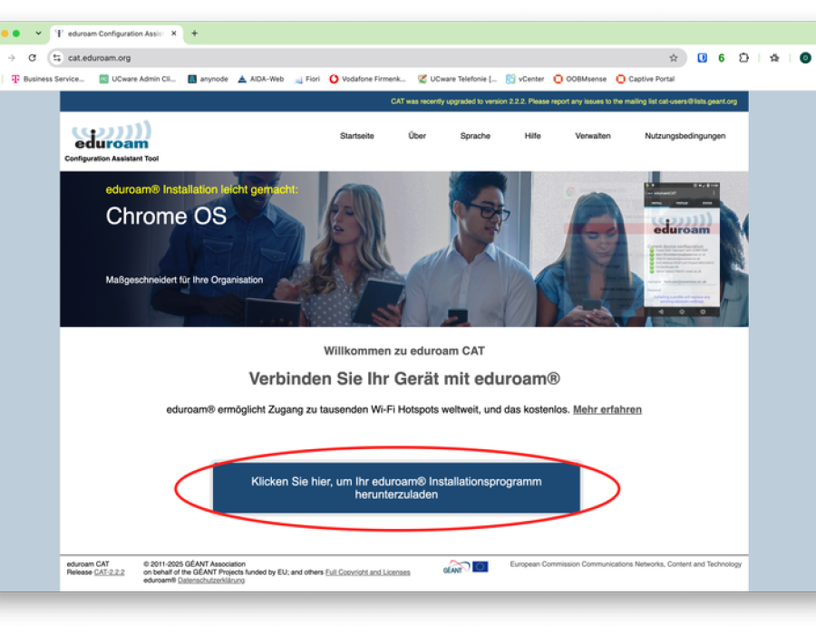The image size is (816, 634).
Task: Open a new tab with the plus button
Action: 195,34
